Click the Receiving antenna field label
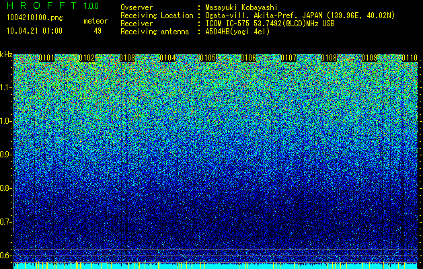 (x=155, y=32)
